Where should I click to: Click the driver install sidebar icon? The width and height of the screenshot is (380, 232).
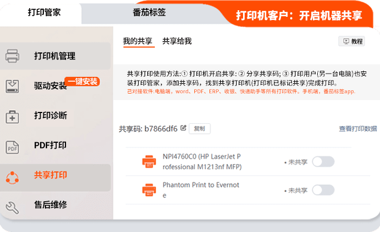pyautogui.click(x=12, y=86)
